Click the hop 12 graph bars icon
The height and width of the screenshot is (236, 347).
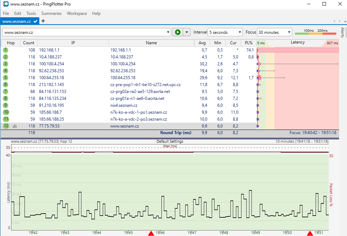[14, 126]
